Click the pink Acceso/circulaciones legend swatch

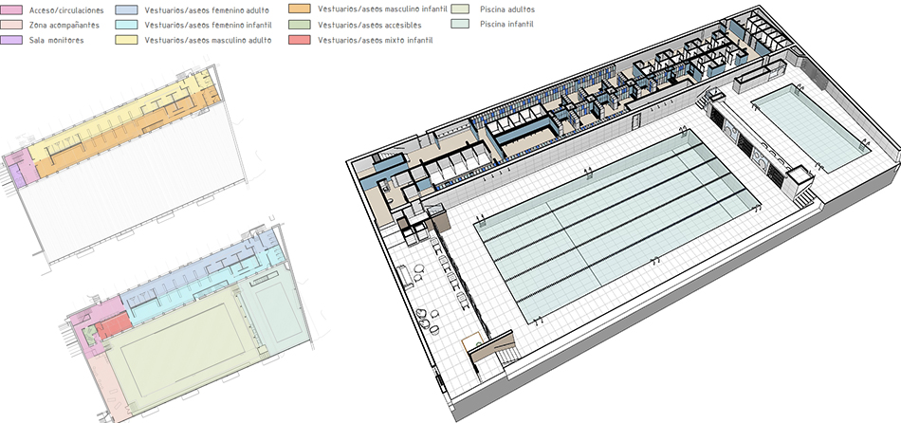[11, 9]
